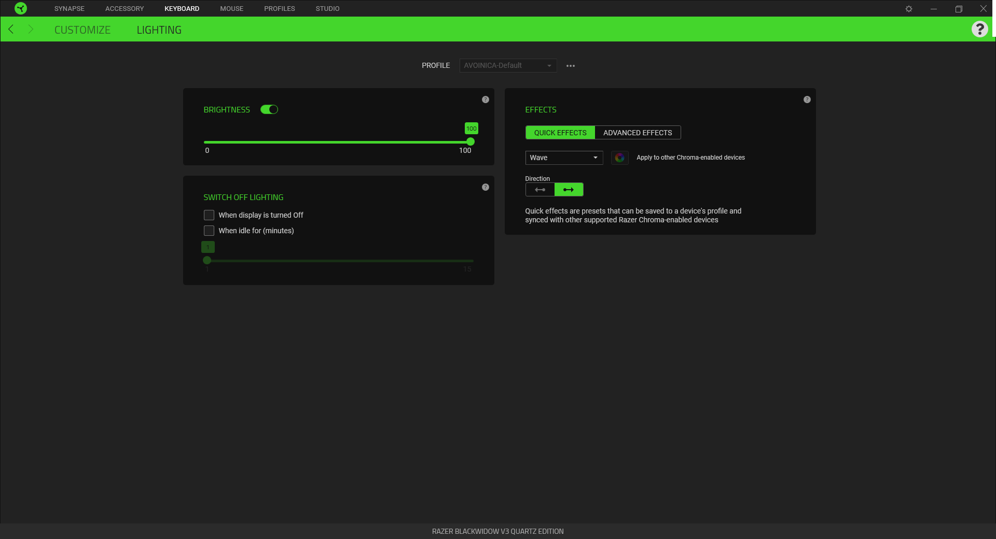The image size is (996, 539).
Task: Set wave direction to right
Action: 569,190
